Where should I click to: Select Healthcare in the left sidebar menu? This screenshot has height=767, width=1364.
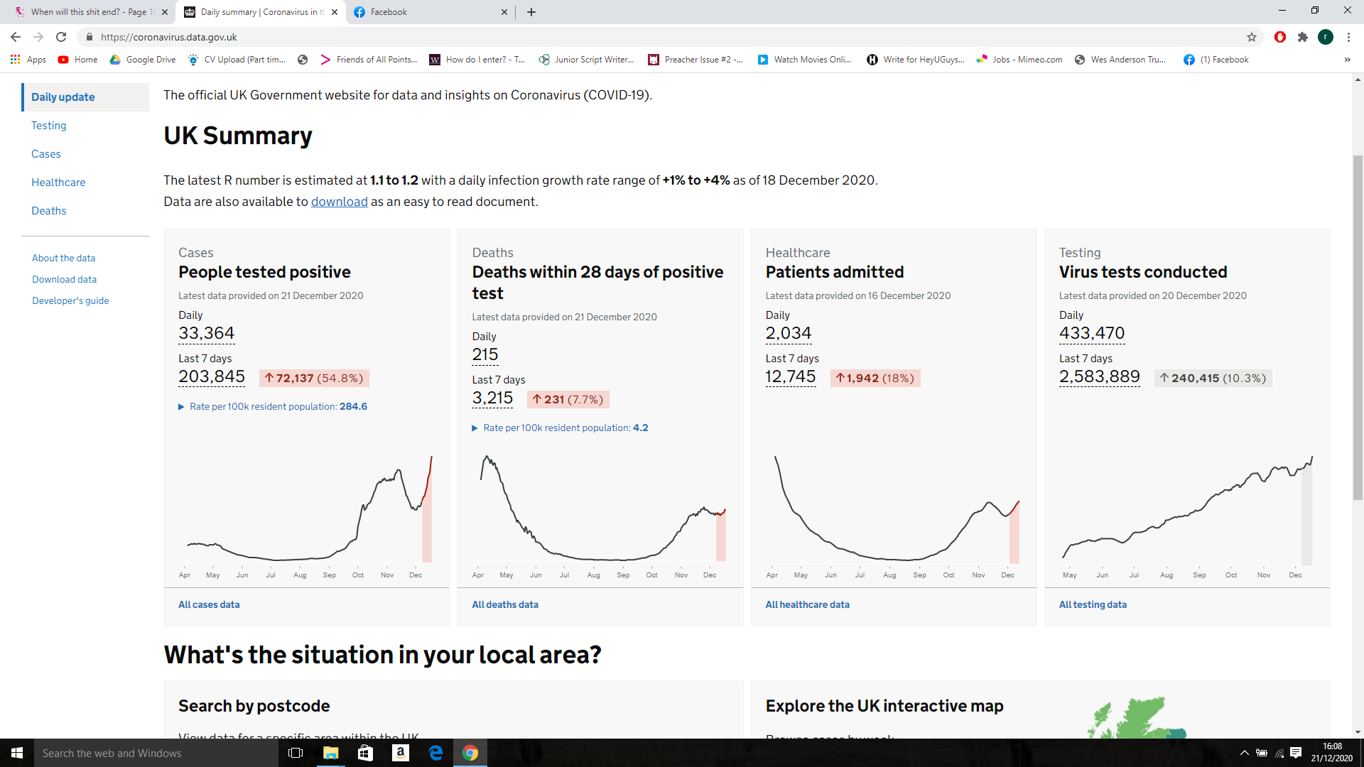tap(58, 183)
